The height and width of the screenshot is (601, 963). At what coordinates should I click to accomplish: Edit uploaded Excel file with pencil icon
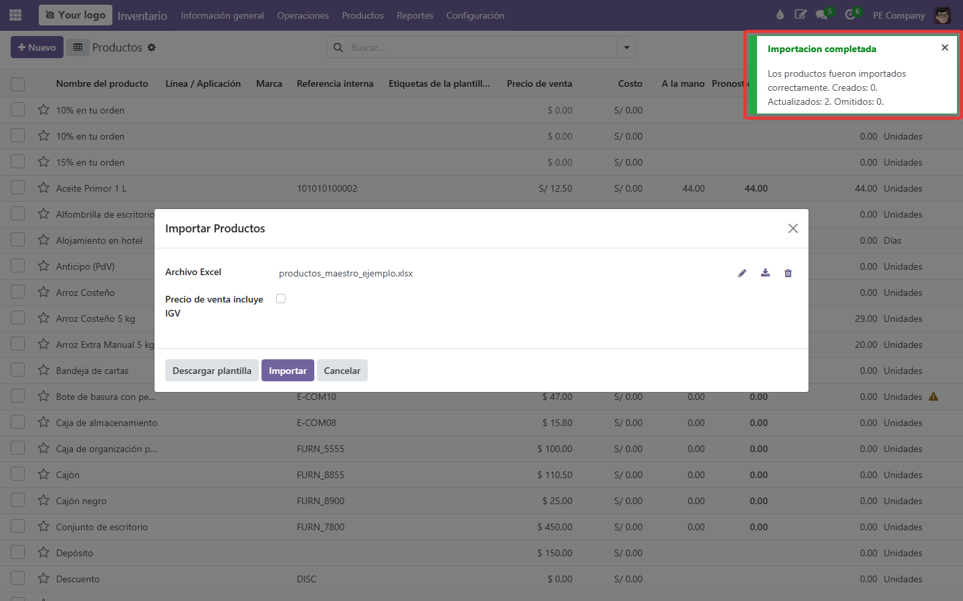(x=742, y=273)
